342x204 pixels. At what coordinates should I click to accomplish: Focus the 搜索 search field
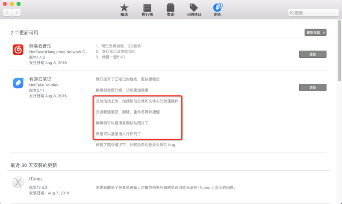point(313,13)
